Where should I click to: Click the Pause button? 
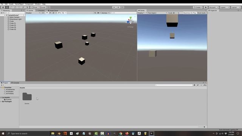pos(118,7)
